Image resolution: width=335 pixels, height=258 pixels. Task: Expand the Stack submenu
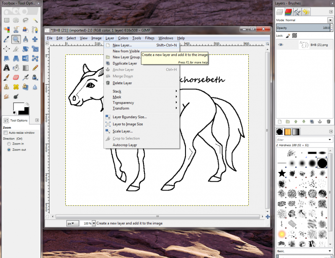[x=142, y=91]
